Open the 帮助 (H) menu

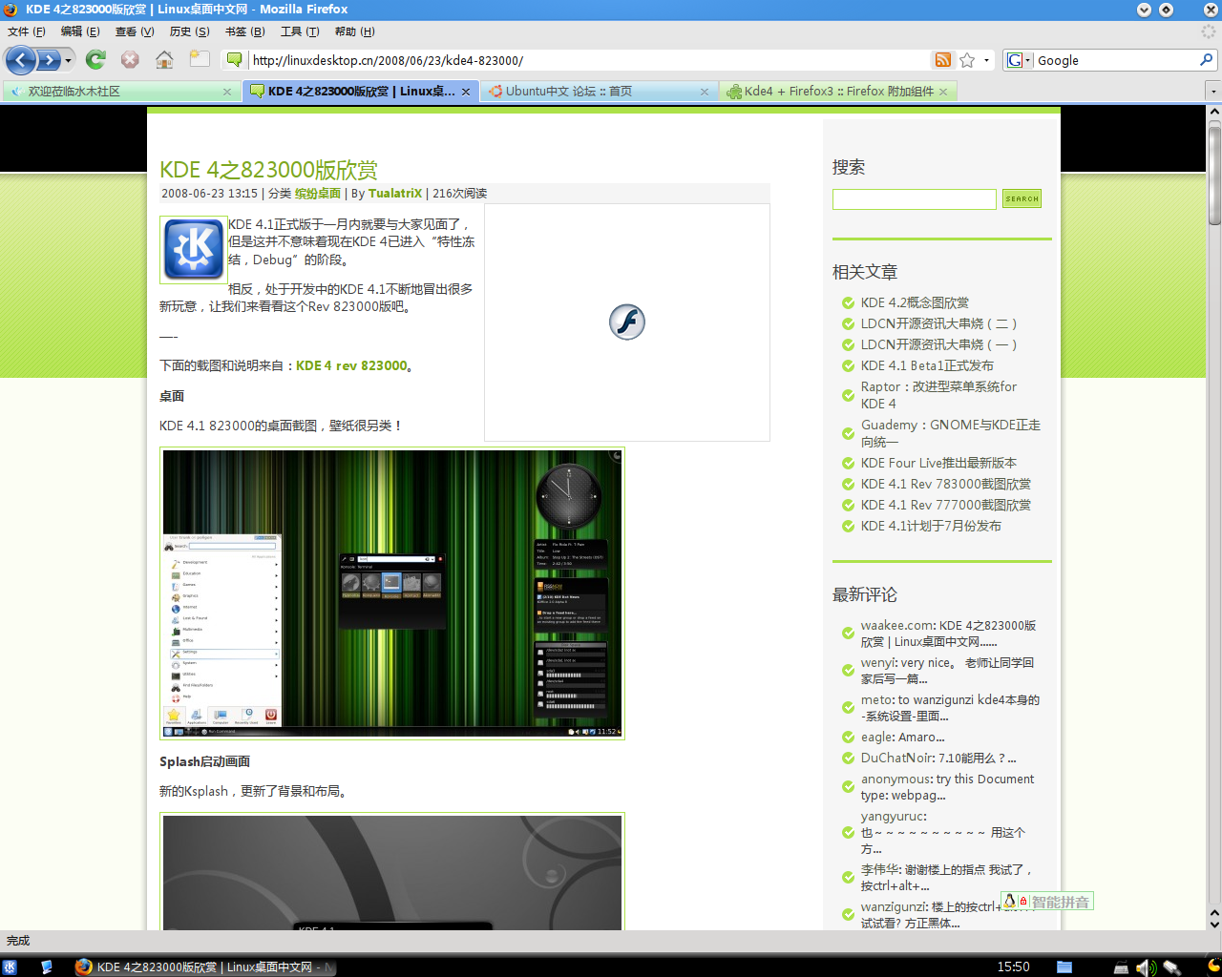point(354,31)
